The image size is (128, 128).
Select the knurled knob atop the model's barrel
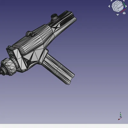[55, 18]
